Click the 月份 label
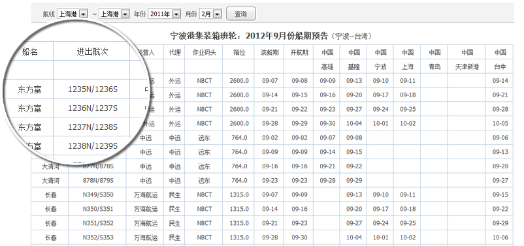Screen dimensions: 524x246 click(191, 14)
